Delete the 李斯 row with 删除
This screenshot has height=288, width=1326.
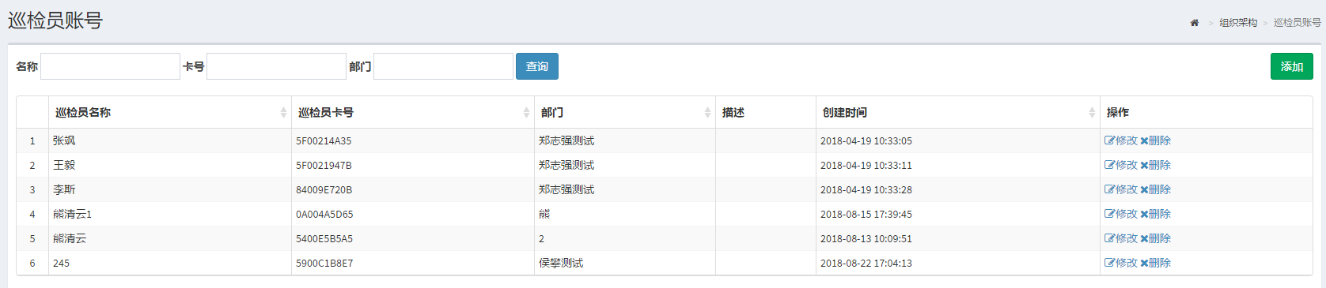click(x=1155, y=189)
